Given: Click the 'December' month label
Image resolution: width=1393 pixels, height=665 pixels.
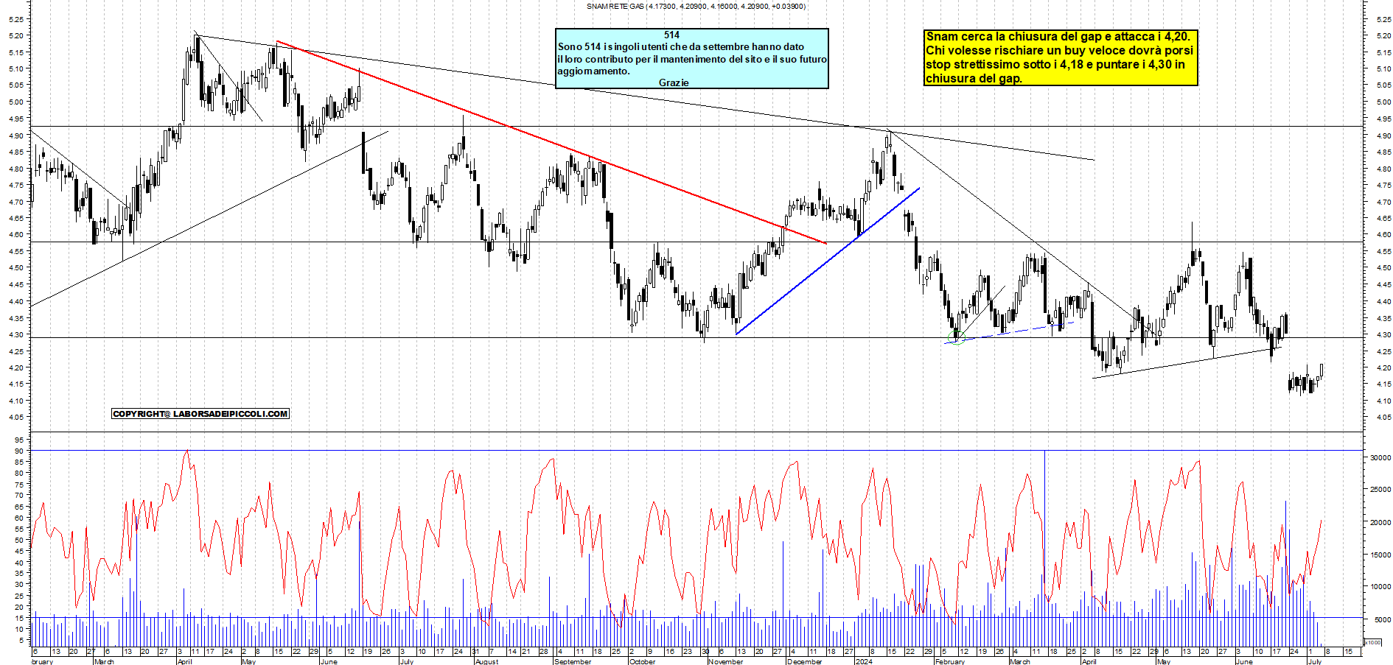Looking at the screenshot, I should pos(804,661).
